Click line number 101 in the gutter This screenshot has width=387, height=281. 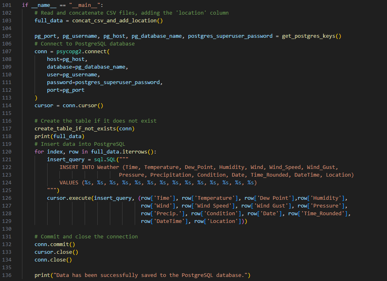pyautogui.click(x=8, y=5)
